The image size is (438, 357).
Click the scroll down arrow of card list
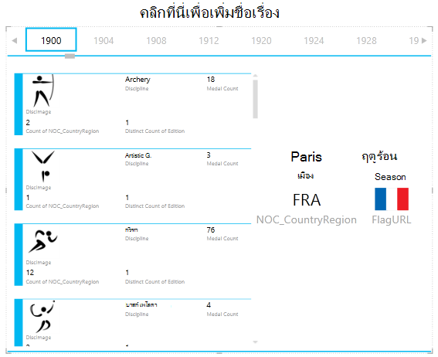point(256,342)
